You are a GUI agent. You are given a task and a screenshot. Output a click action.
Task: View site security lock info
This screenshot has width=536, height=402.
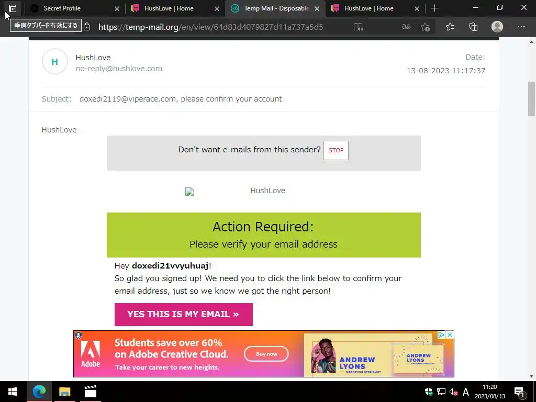coord(87,27)
